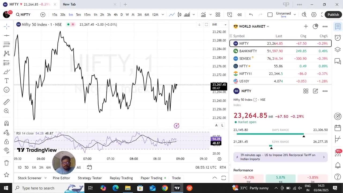Start bar replay mode
343x193 pixels.
239,14
